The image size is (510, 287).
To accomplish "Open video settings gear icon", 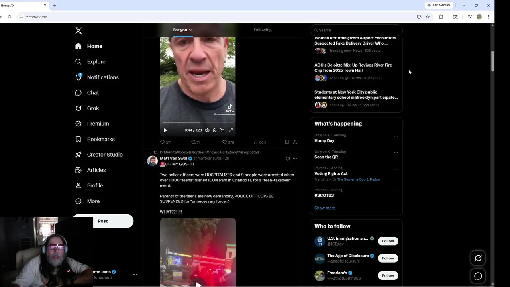I will (215, 130).
